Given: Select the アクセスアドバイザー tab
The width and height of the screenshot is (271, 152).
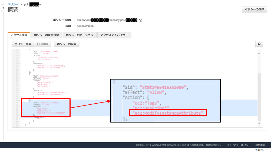Looking at the screenshot, I should [114, 35].
